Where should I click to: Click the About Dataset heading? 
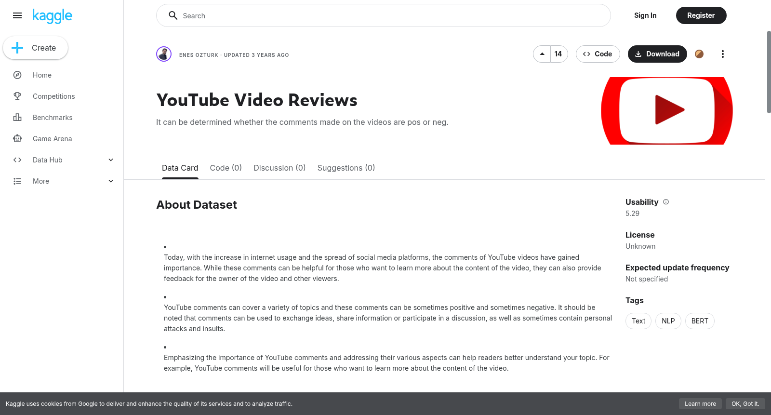click(197, 205)
